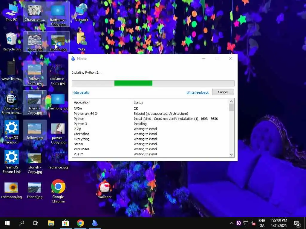The width and height of the screenshot is (306, 229).
Task: Open the Yuki user folder icon
Action: (81, 42)
